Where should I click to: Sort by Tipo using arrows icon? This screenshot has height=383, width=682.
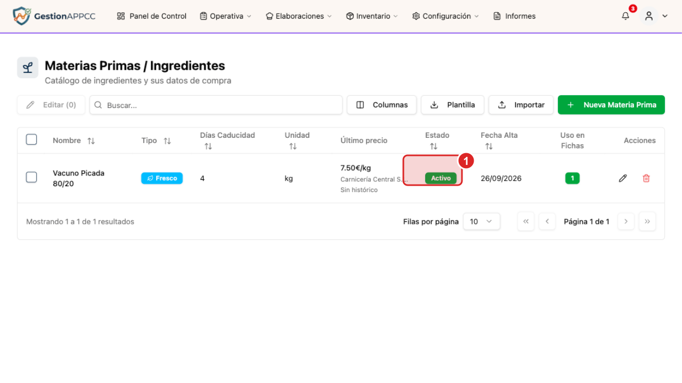(167, 141)
